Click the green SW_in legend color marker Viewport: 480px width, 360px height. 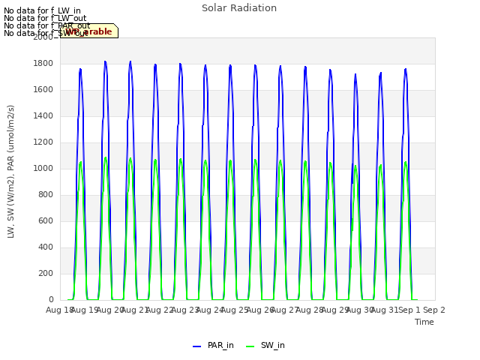250,346
